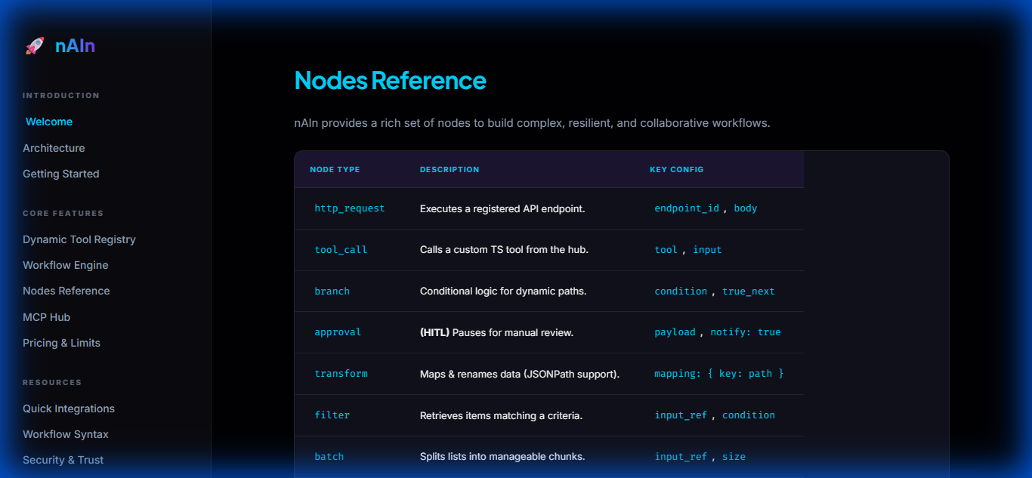The height and width of the screenshot is (478, 1032).
Task: View Pricing & Limits details
Action: click(x=61, y=342)
